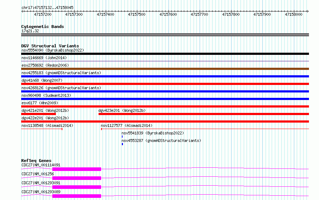
Task: Click dgv421e201 (Wong2012b) label
Action: point(45,110)
